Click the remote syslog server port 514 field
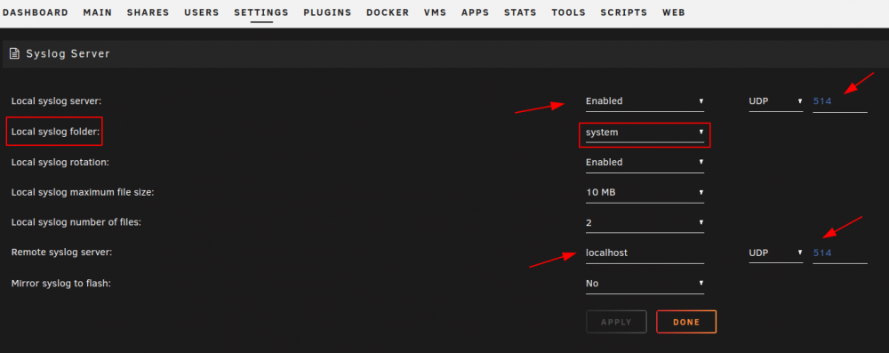 pos(840,253)
